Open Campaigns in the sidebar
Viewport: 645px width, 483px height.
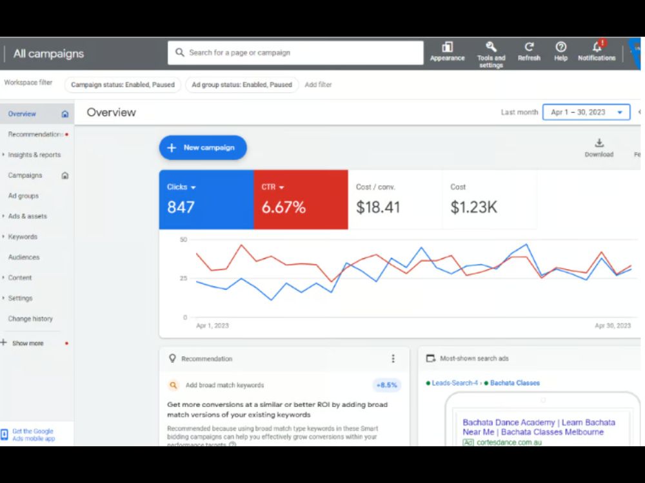[x=25, y=175]
